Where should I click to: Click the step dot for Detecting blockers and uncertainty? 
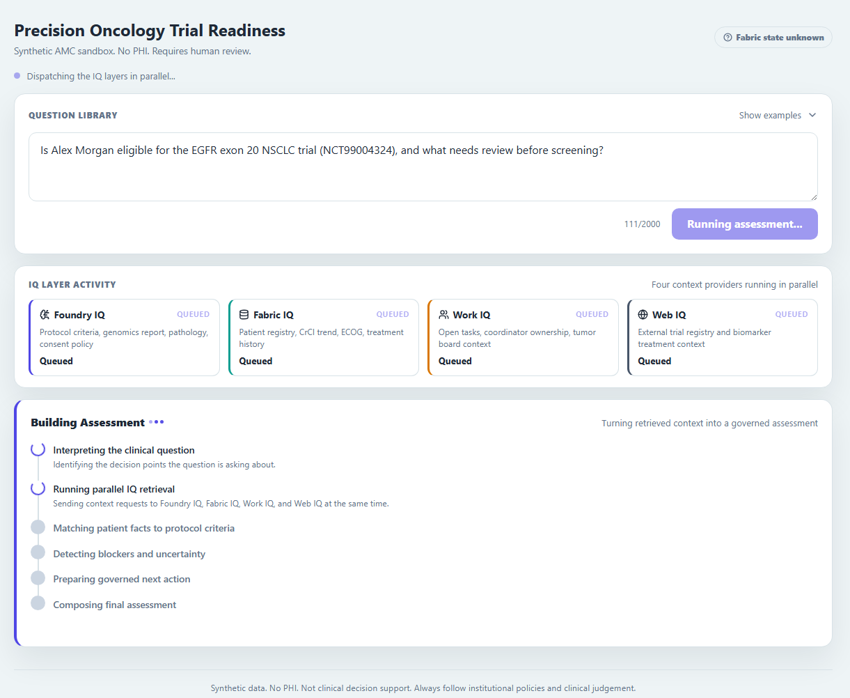point(38,552)
